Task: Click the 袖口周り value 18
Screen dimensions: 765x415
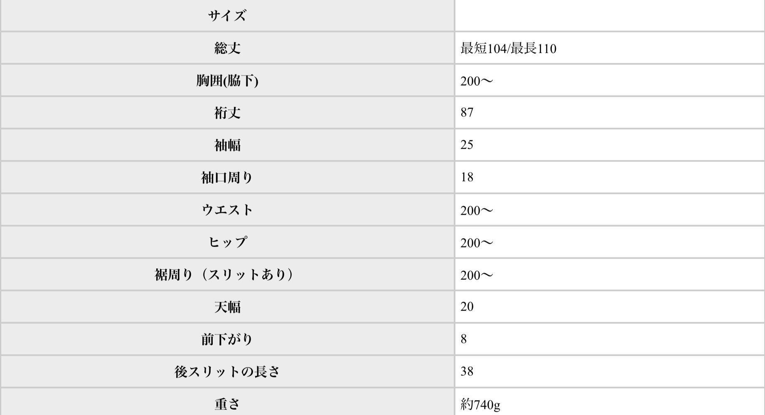Action: (467, 177)
